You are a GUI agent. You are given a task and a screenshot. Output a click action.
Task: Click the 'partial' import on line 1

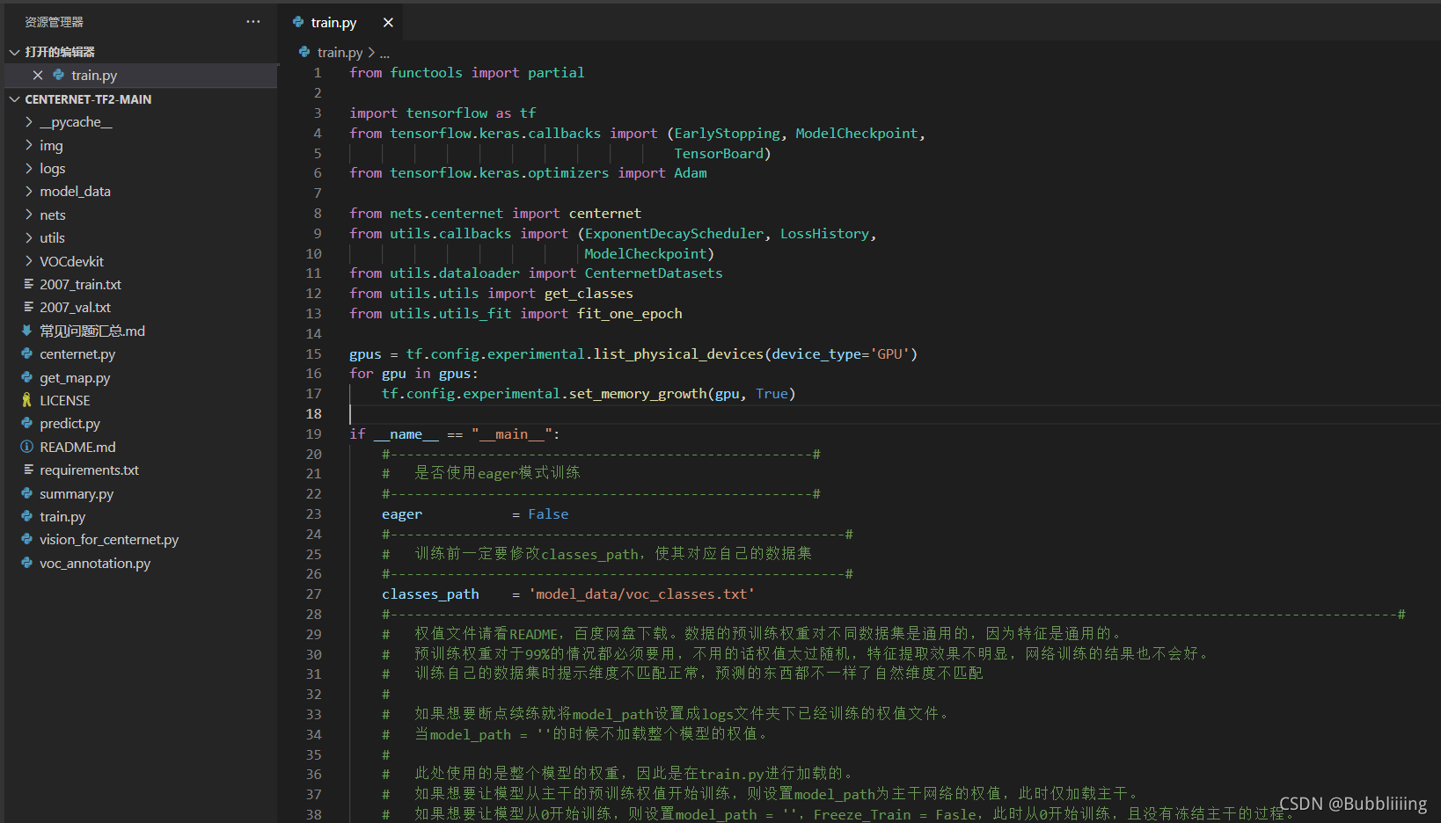556,73
